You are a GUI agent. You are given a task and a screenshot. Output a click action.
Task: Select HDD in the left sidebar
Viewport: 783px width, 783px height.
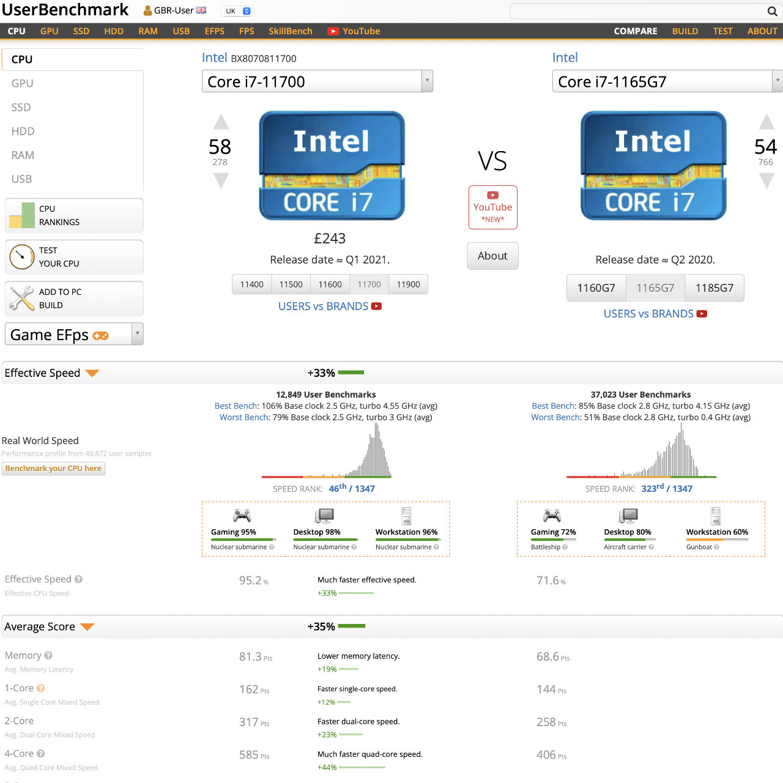pyautogui.click(x=23, y=132)
